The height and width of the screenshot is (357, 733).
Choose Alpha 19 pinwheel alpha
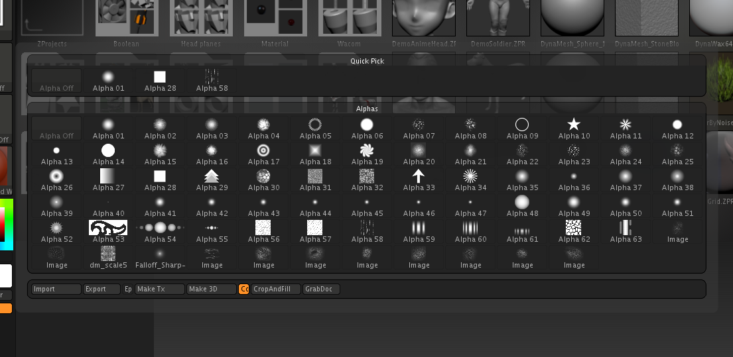[367, 154]
